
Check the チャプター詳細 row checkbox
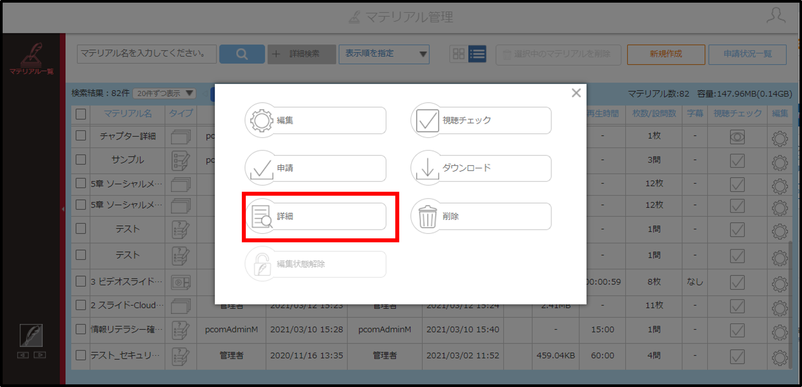tap(81, 135)
